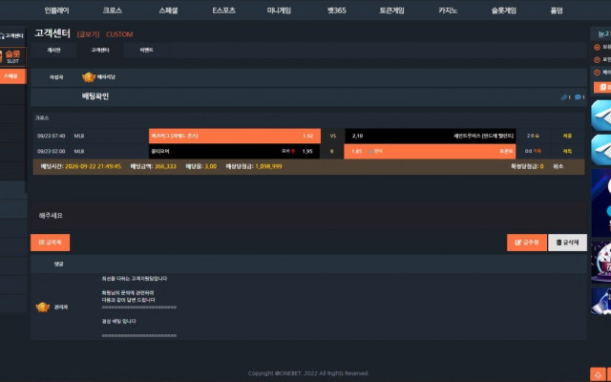Select the black 2.10 away odds cell

click(431, 136)
